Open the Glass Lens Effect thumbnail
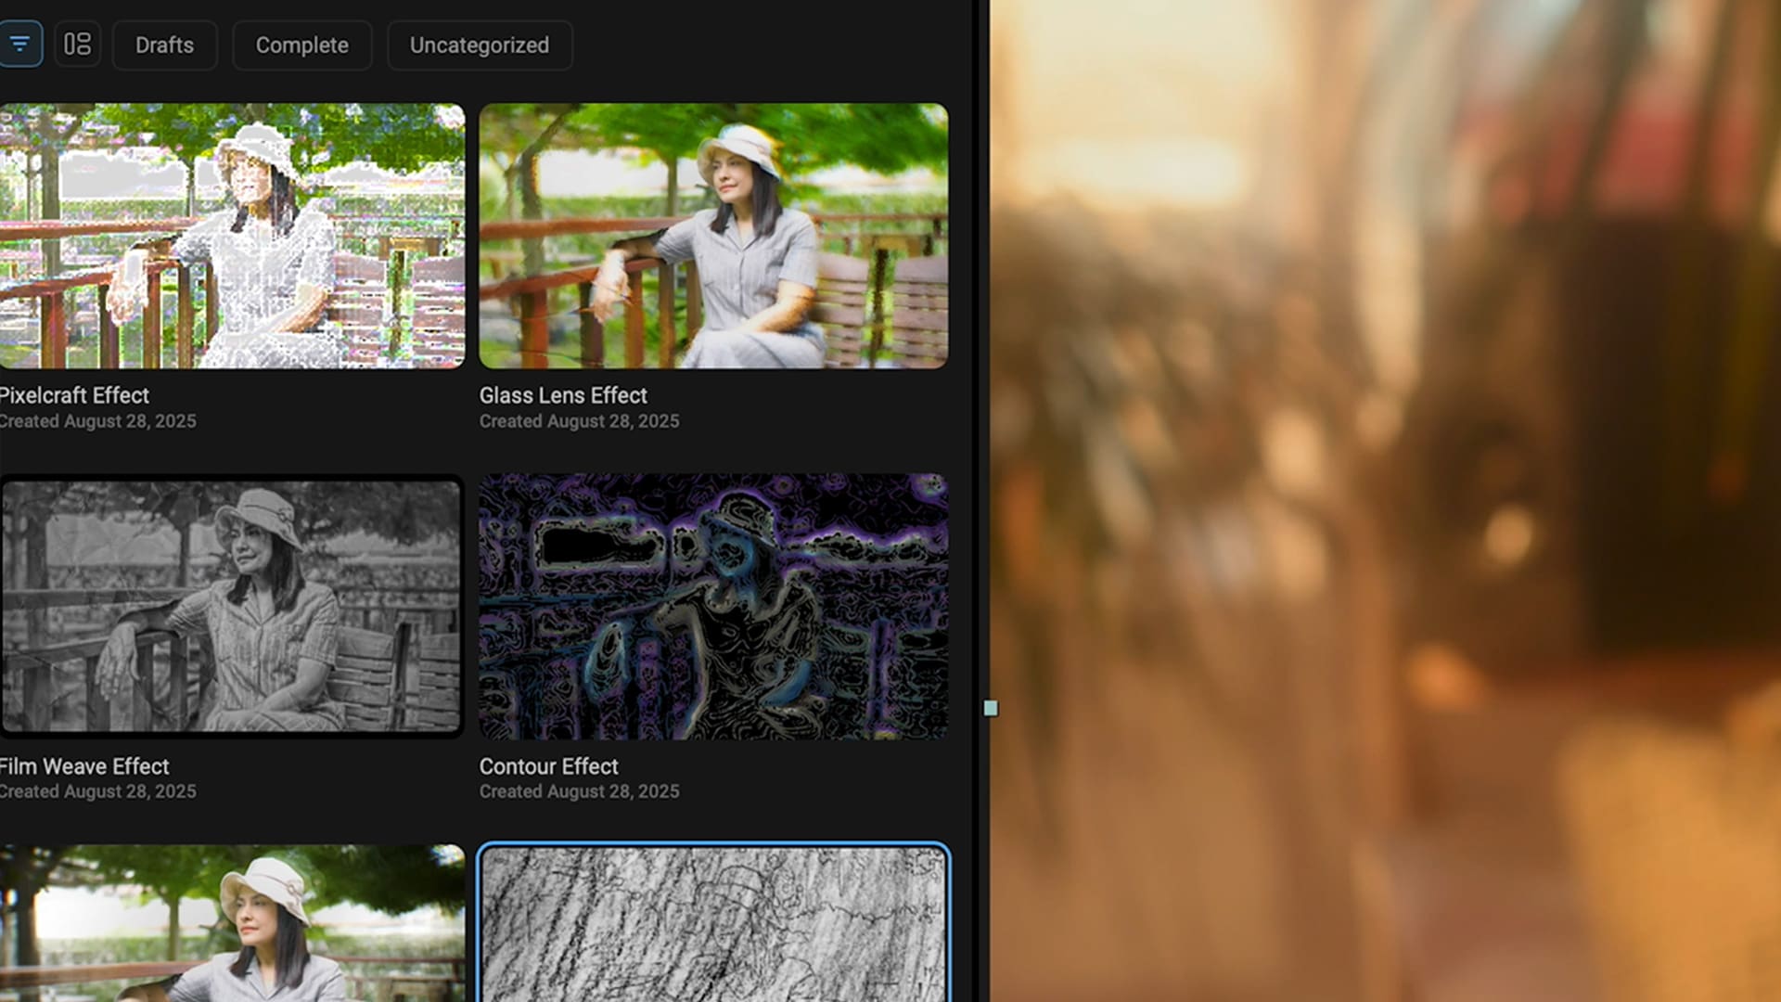Viewport: 1781px width, 1002px height. [x=712, y=236]
